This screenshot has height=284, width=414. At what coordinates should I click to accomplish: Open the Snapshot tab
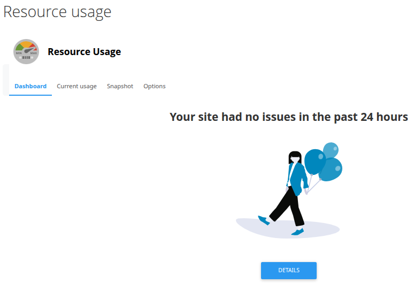120,86
